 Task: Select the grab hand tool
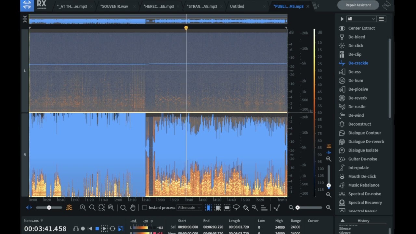click(133, 208)
